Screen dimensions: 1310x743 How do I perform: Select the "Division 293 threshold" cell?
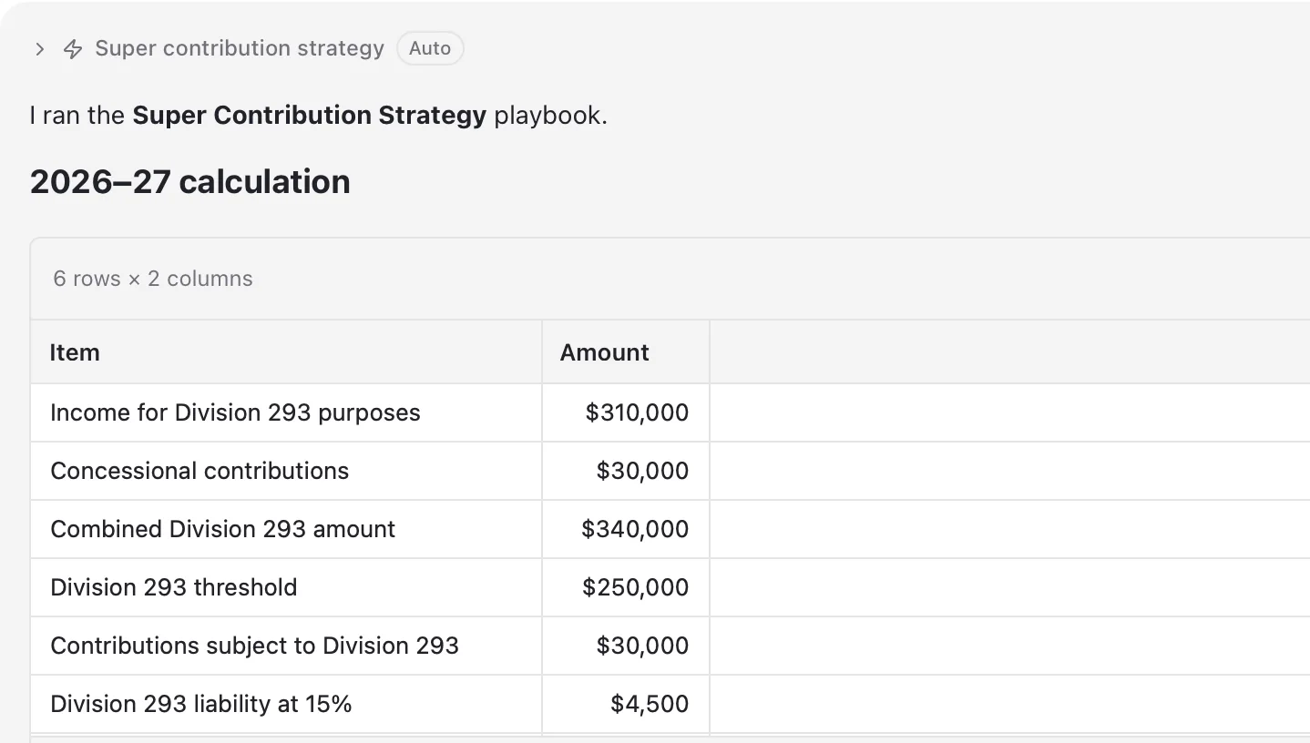pyautogui.click(x=286, y=587)
